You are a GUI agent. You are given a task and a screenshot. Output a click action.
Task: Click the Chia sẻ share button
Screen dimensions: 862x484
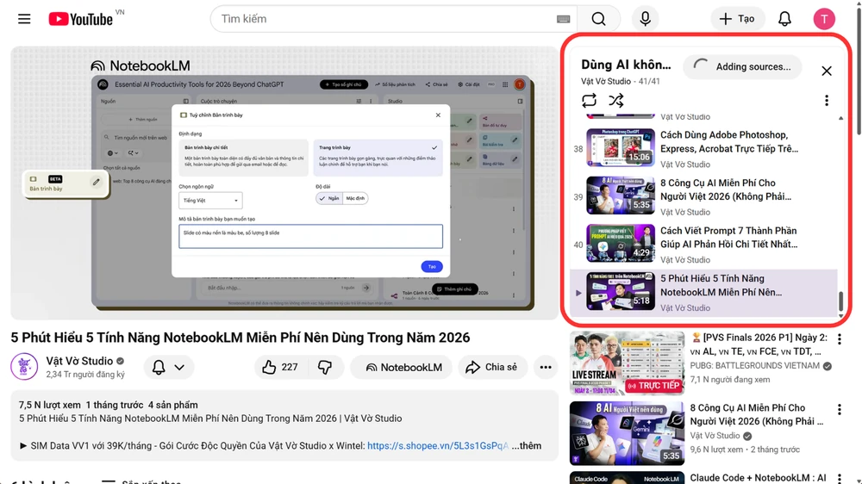click(493, 367)
